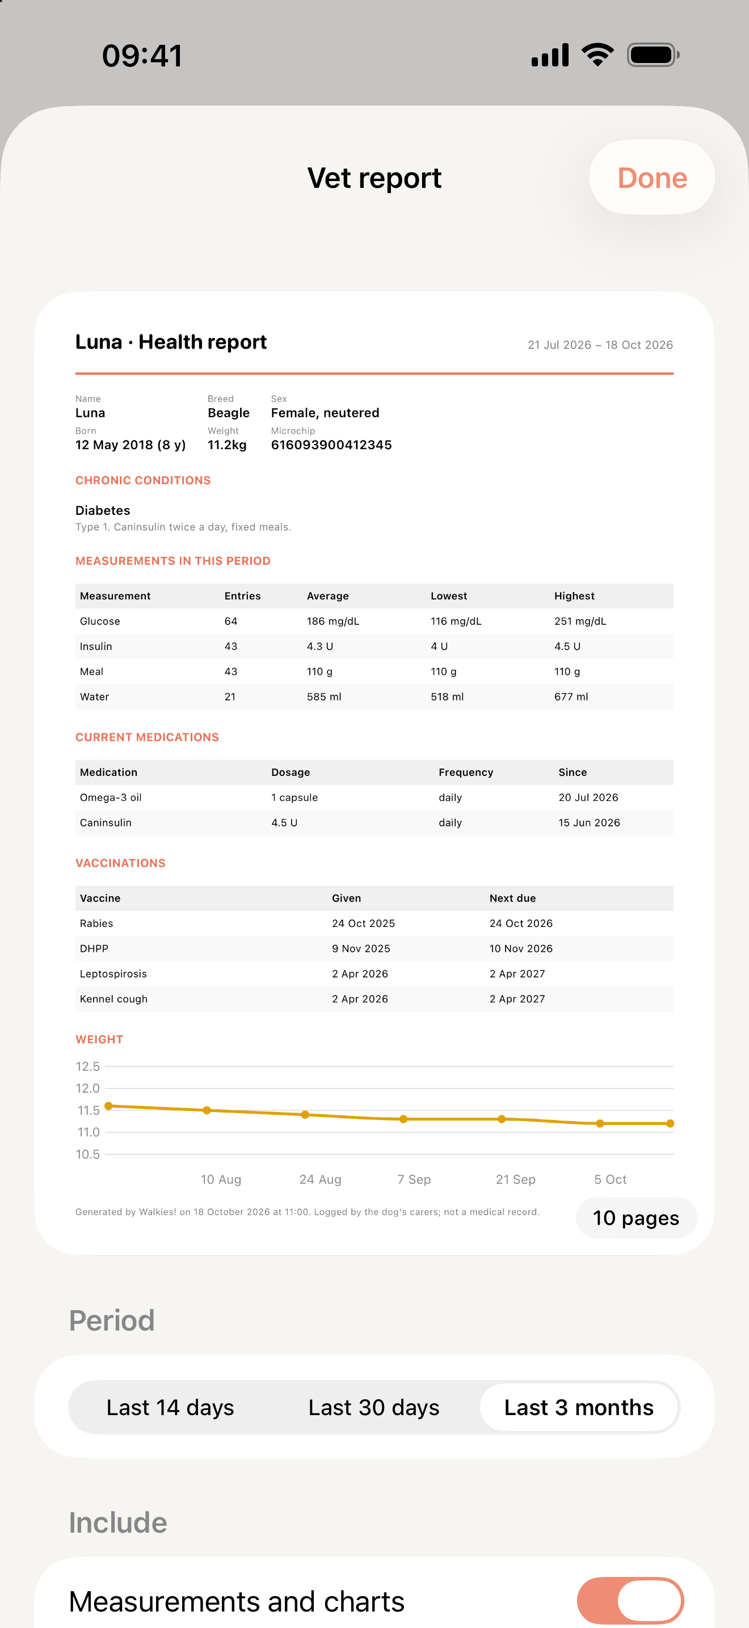Tap the Meal measurement row label
Screen dimensions: 749x1628
91,672
